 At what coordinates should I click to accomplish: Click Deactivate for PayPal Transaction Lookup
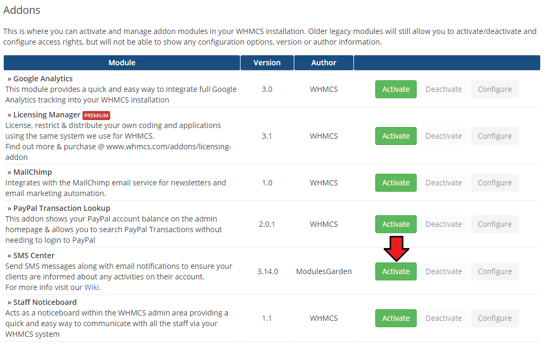point(443,224)
